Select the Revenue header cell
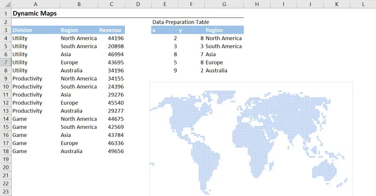376x196 pixels. pos(110,30)
